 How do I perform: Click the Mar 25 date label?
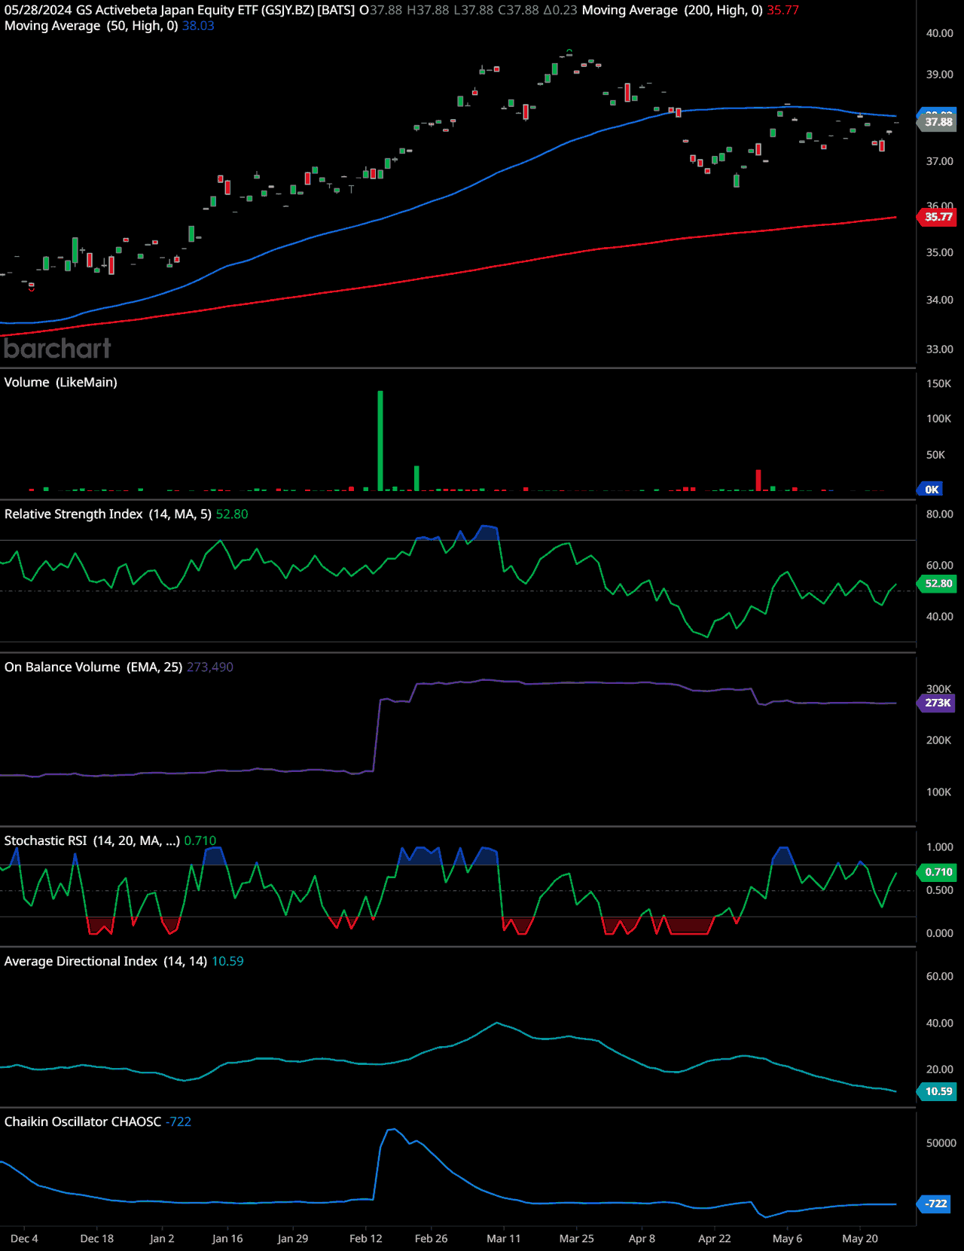(577, 1238)
